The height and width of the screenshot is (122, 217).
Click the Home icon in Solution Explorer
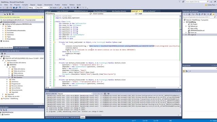coord(189,14)
